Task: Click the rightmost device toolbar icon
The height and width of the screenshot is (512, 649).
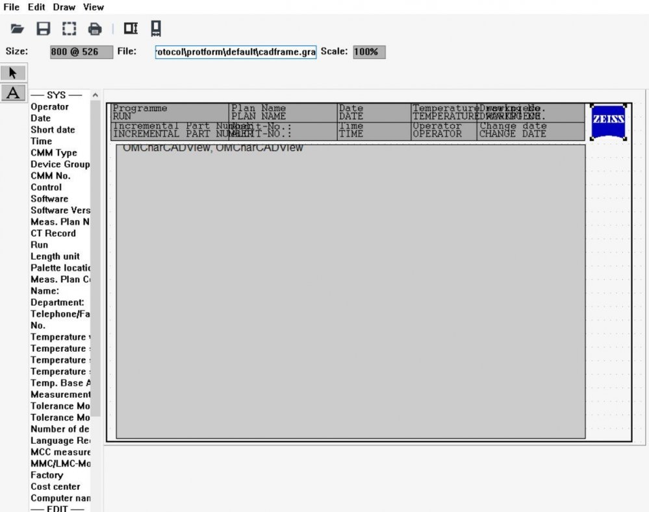Action: pos(155,29)
